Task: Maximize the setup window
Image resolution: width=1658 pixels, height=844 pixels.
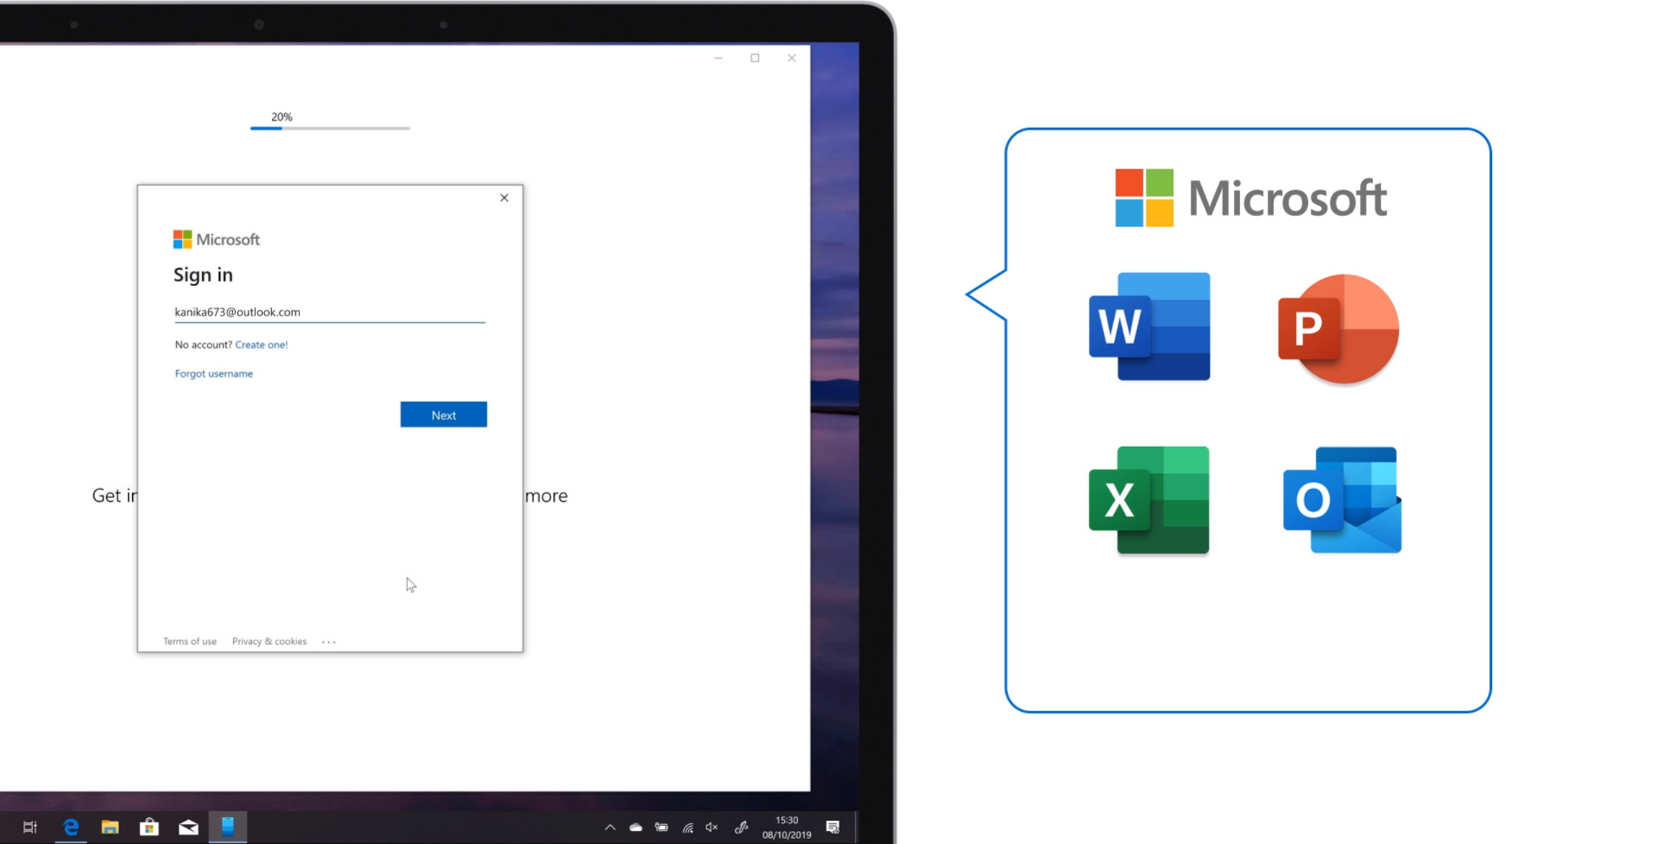Action: tap(755, 58)
